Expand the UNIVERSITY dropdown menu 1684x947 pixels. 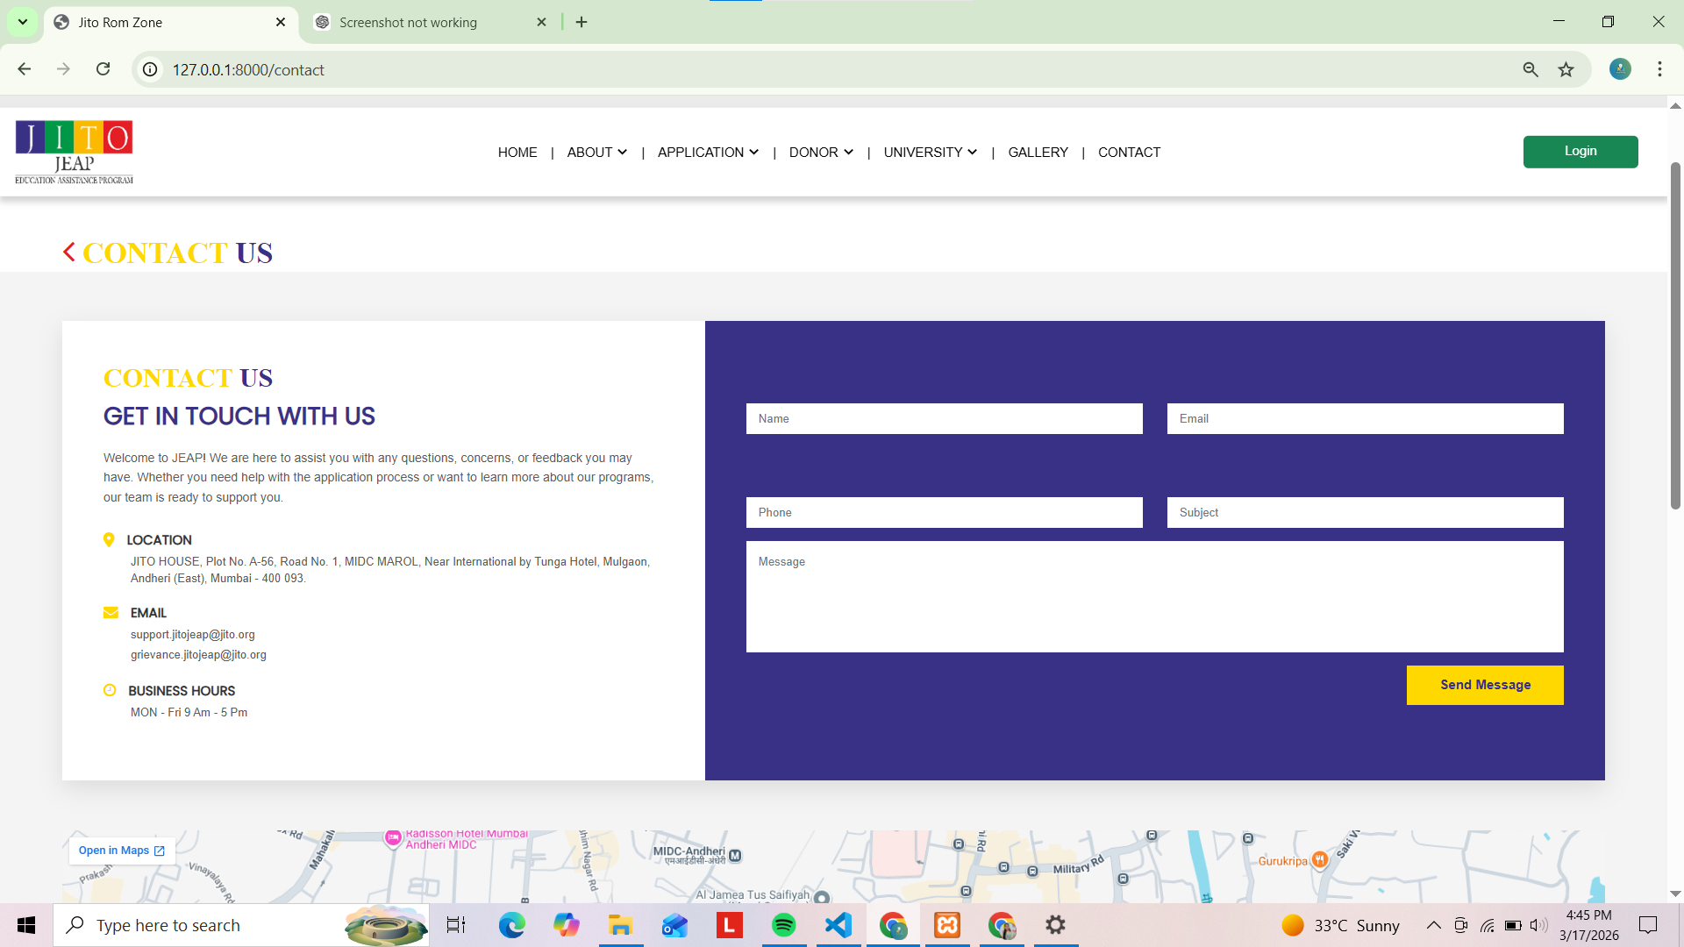click(930, 153)
